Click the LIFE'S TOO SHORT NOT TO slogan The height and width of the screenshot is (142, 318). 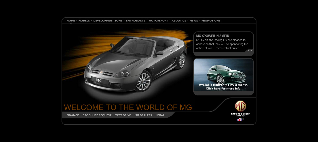240,115
